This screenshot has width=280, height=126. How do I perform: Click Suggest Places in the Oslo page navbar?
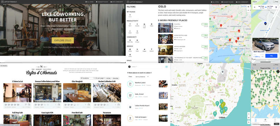coord(227,2)
